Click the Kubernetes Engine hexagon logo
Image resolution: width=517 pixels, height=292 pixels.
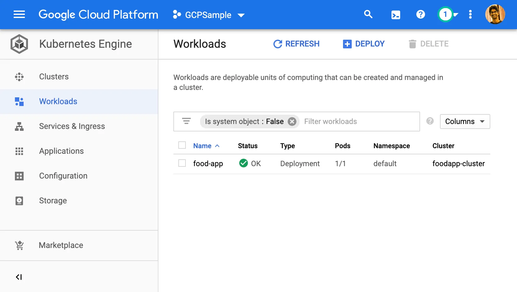19,44
